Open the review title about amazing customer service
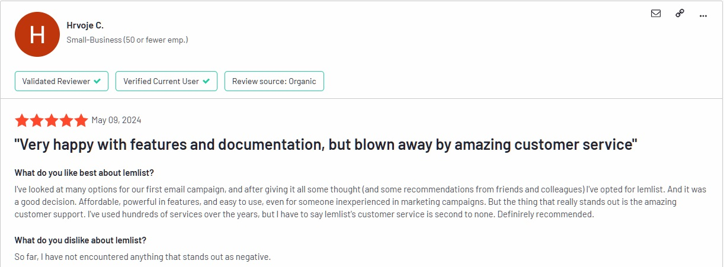The height and width of the screenshot is (267, 724). pos(326,144)
